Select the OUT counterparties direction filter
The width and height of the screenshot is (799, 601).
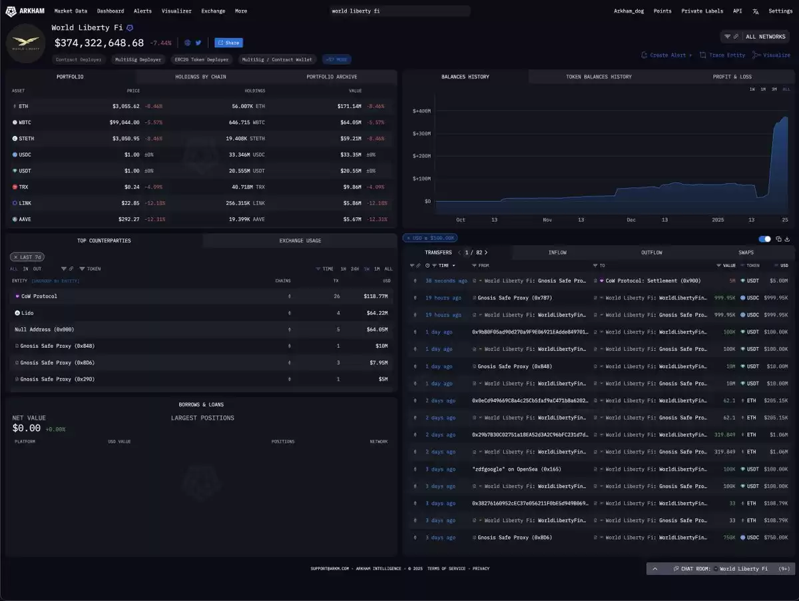[37, 269]
